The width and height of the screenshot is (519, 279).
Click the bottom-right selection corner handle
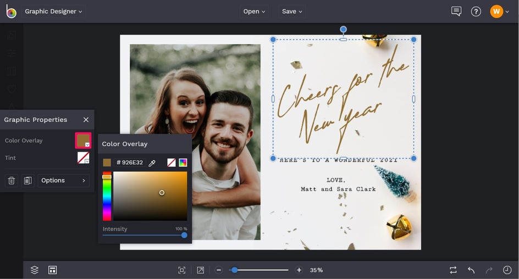(413, 158)
